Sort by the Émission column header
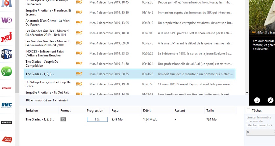275x146 pixels. (x=39, y=111)
